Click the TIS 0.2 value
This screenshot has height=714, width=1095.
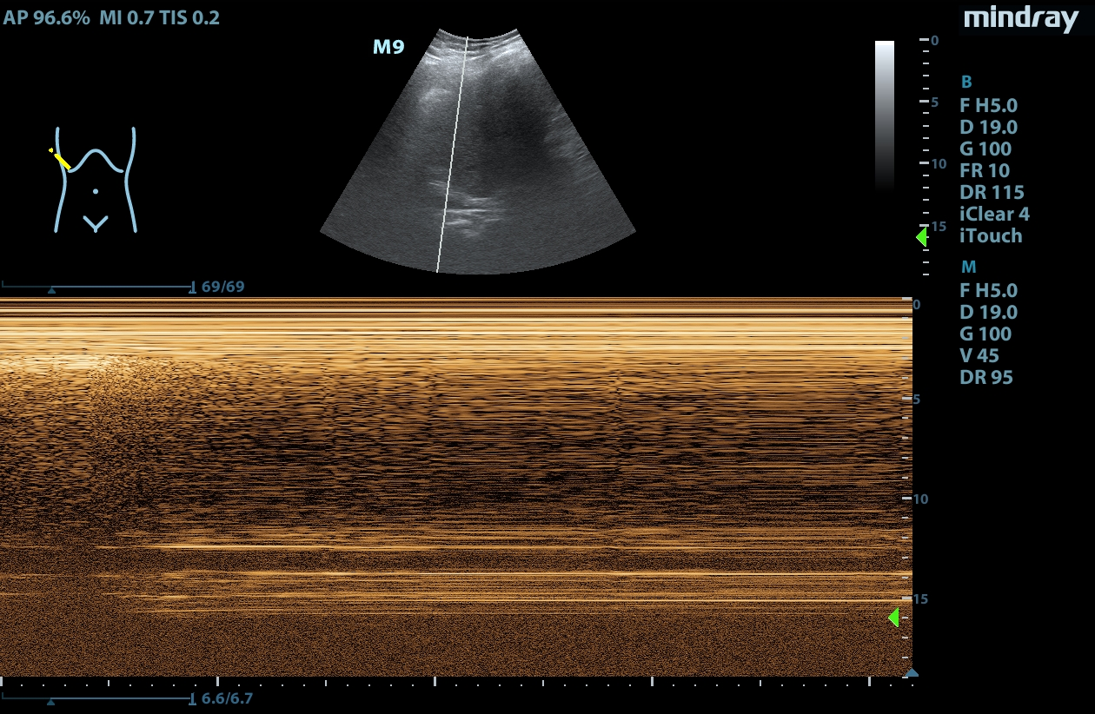189,17
